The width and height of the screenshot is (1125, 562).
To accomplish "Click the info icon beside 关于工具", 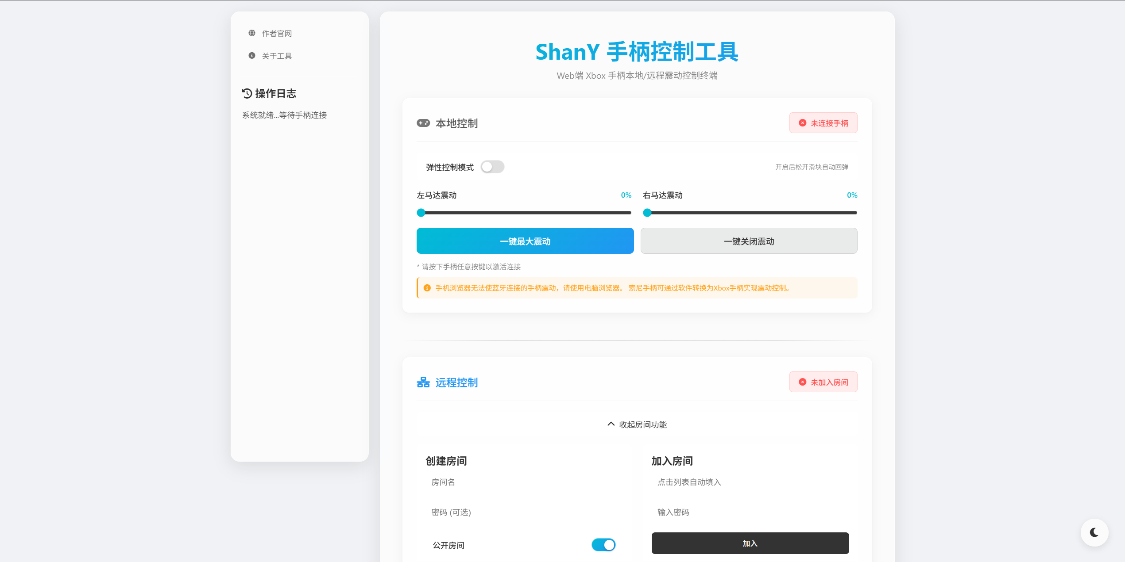I will pyautogui.click(x=252, y=56).
